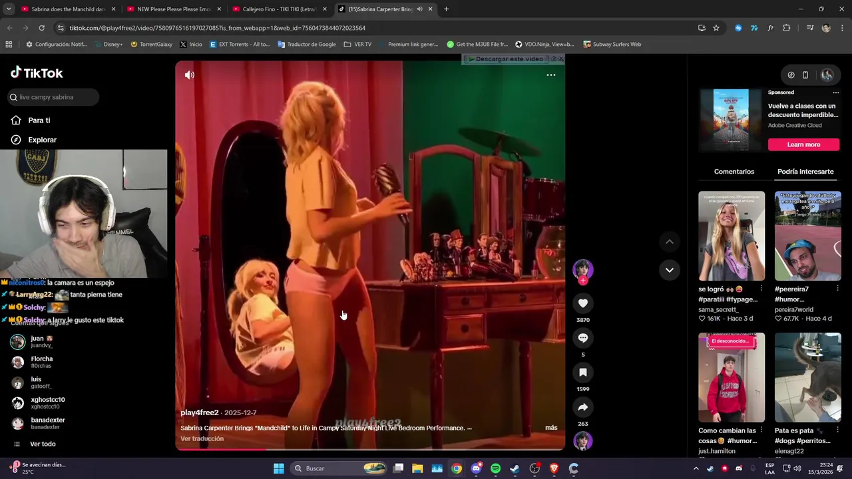Click the Adobe 'Learn more' button

(803, 144)
